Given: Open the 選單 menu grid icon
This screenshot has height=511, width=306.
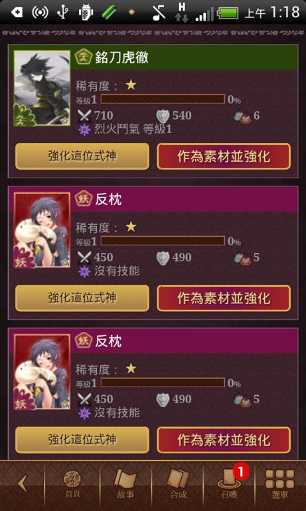Looking at the screenshot, I should [279, 484].
